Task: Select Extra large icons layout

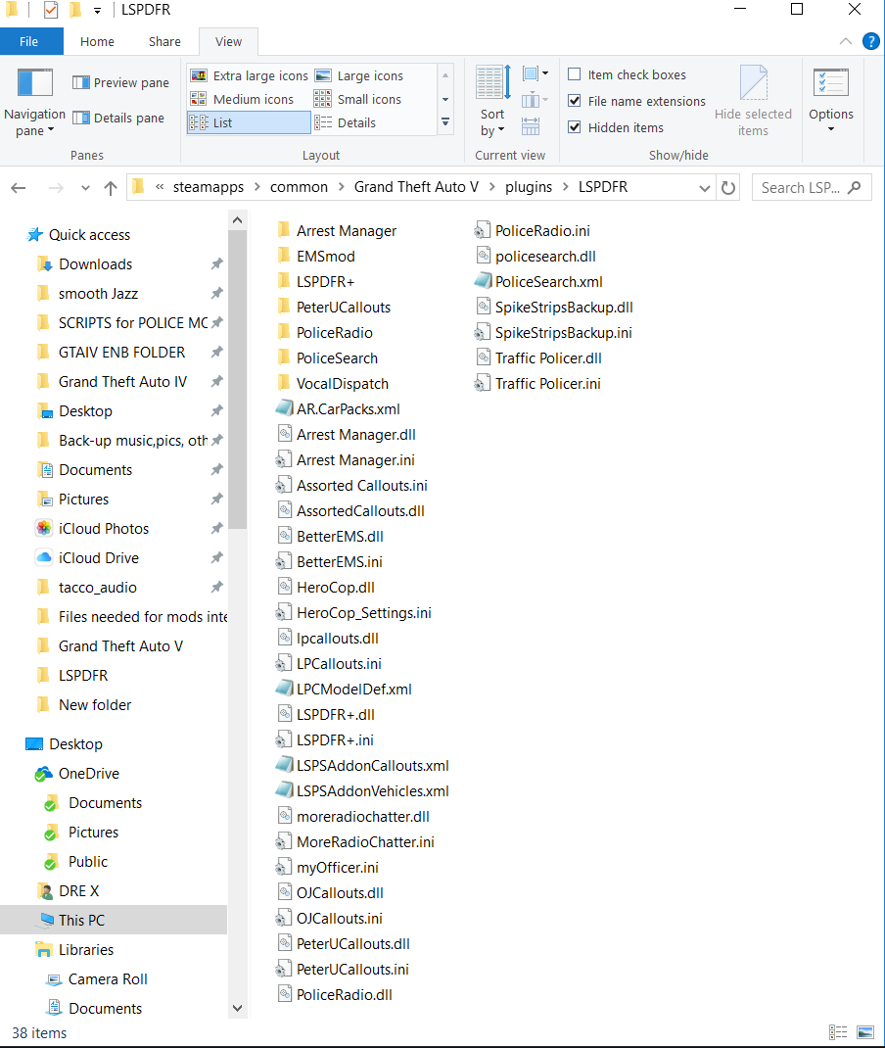Action: point(249,76)
